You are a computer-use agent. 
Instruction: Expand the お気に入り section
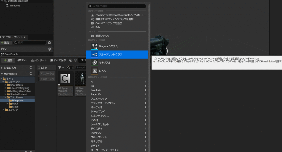point(2,68)
